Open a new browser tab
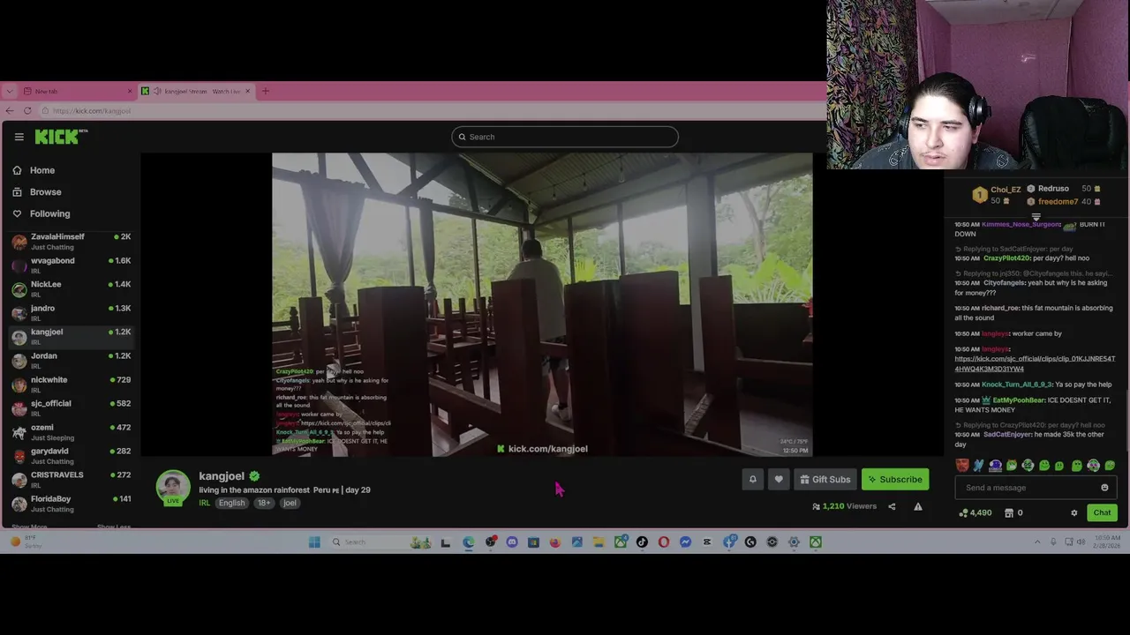This screenshot has height=635, width=1130. (265, 91)
